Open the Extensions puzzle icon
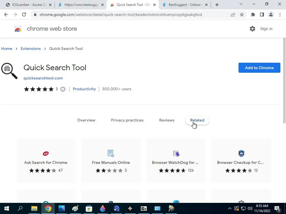 click(x=253, y=14)
